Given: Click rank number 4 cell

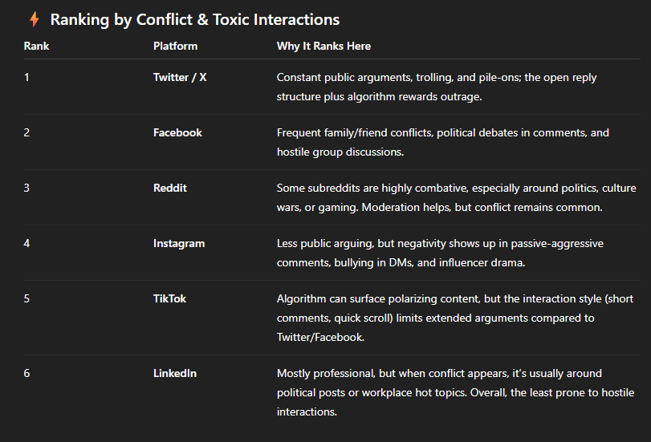Looking at the screenshot, I should 27,243.
